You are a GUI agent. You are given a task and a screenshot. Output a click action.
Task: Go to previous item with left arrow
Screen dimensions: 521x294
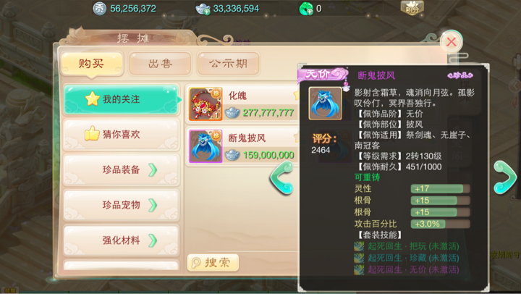click(281, 177)
